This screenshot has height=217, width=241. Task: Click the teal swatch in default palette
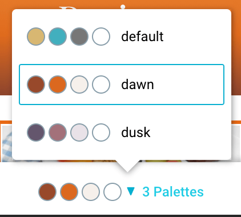click(x=58, y=37)
